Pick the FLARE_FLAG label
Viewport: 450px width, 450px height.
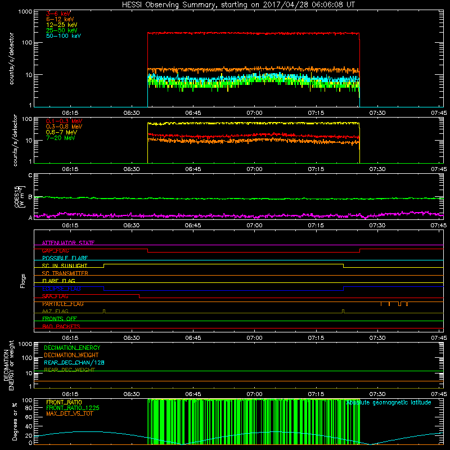58,281
